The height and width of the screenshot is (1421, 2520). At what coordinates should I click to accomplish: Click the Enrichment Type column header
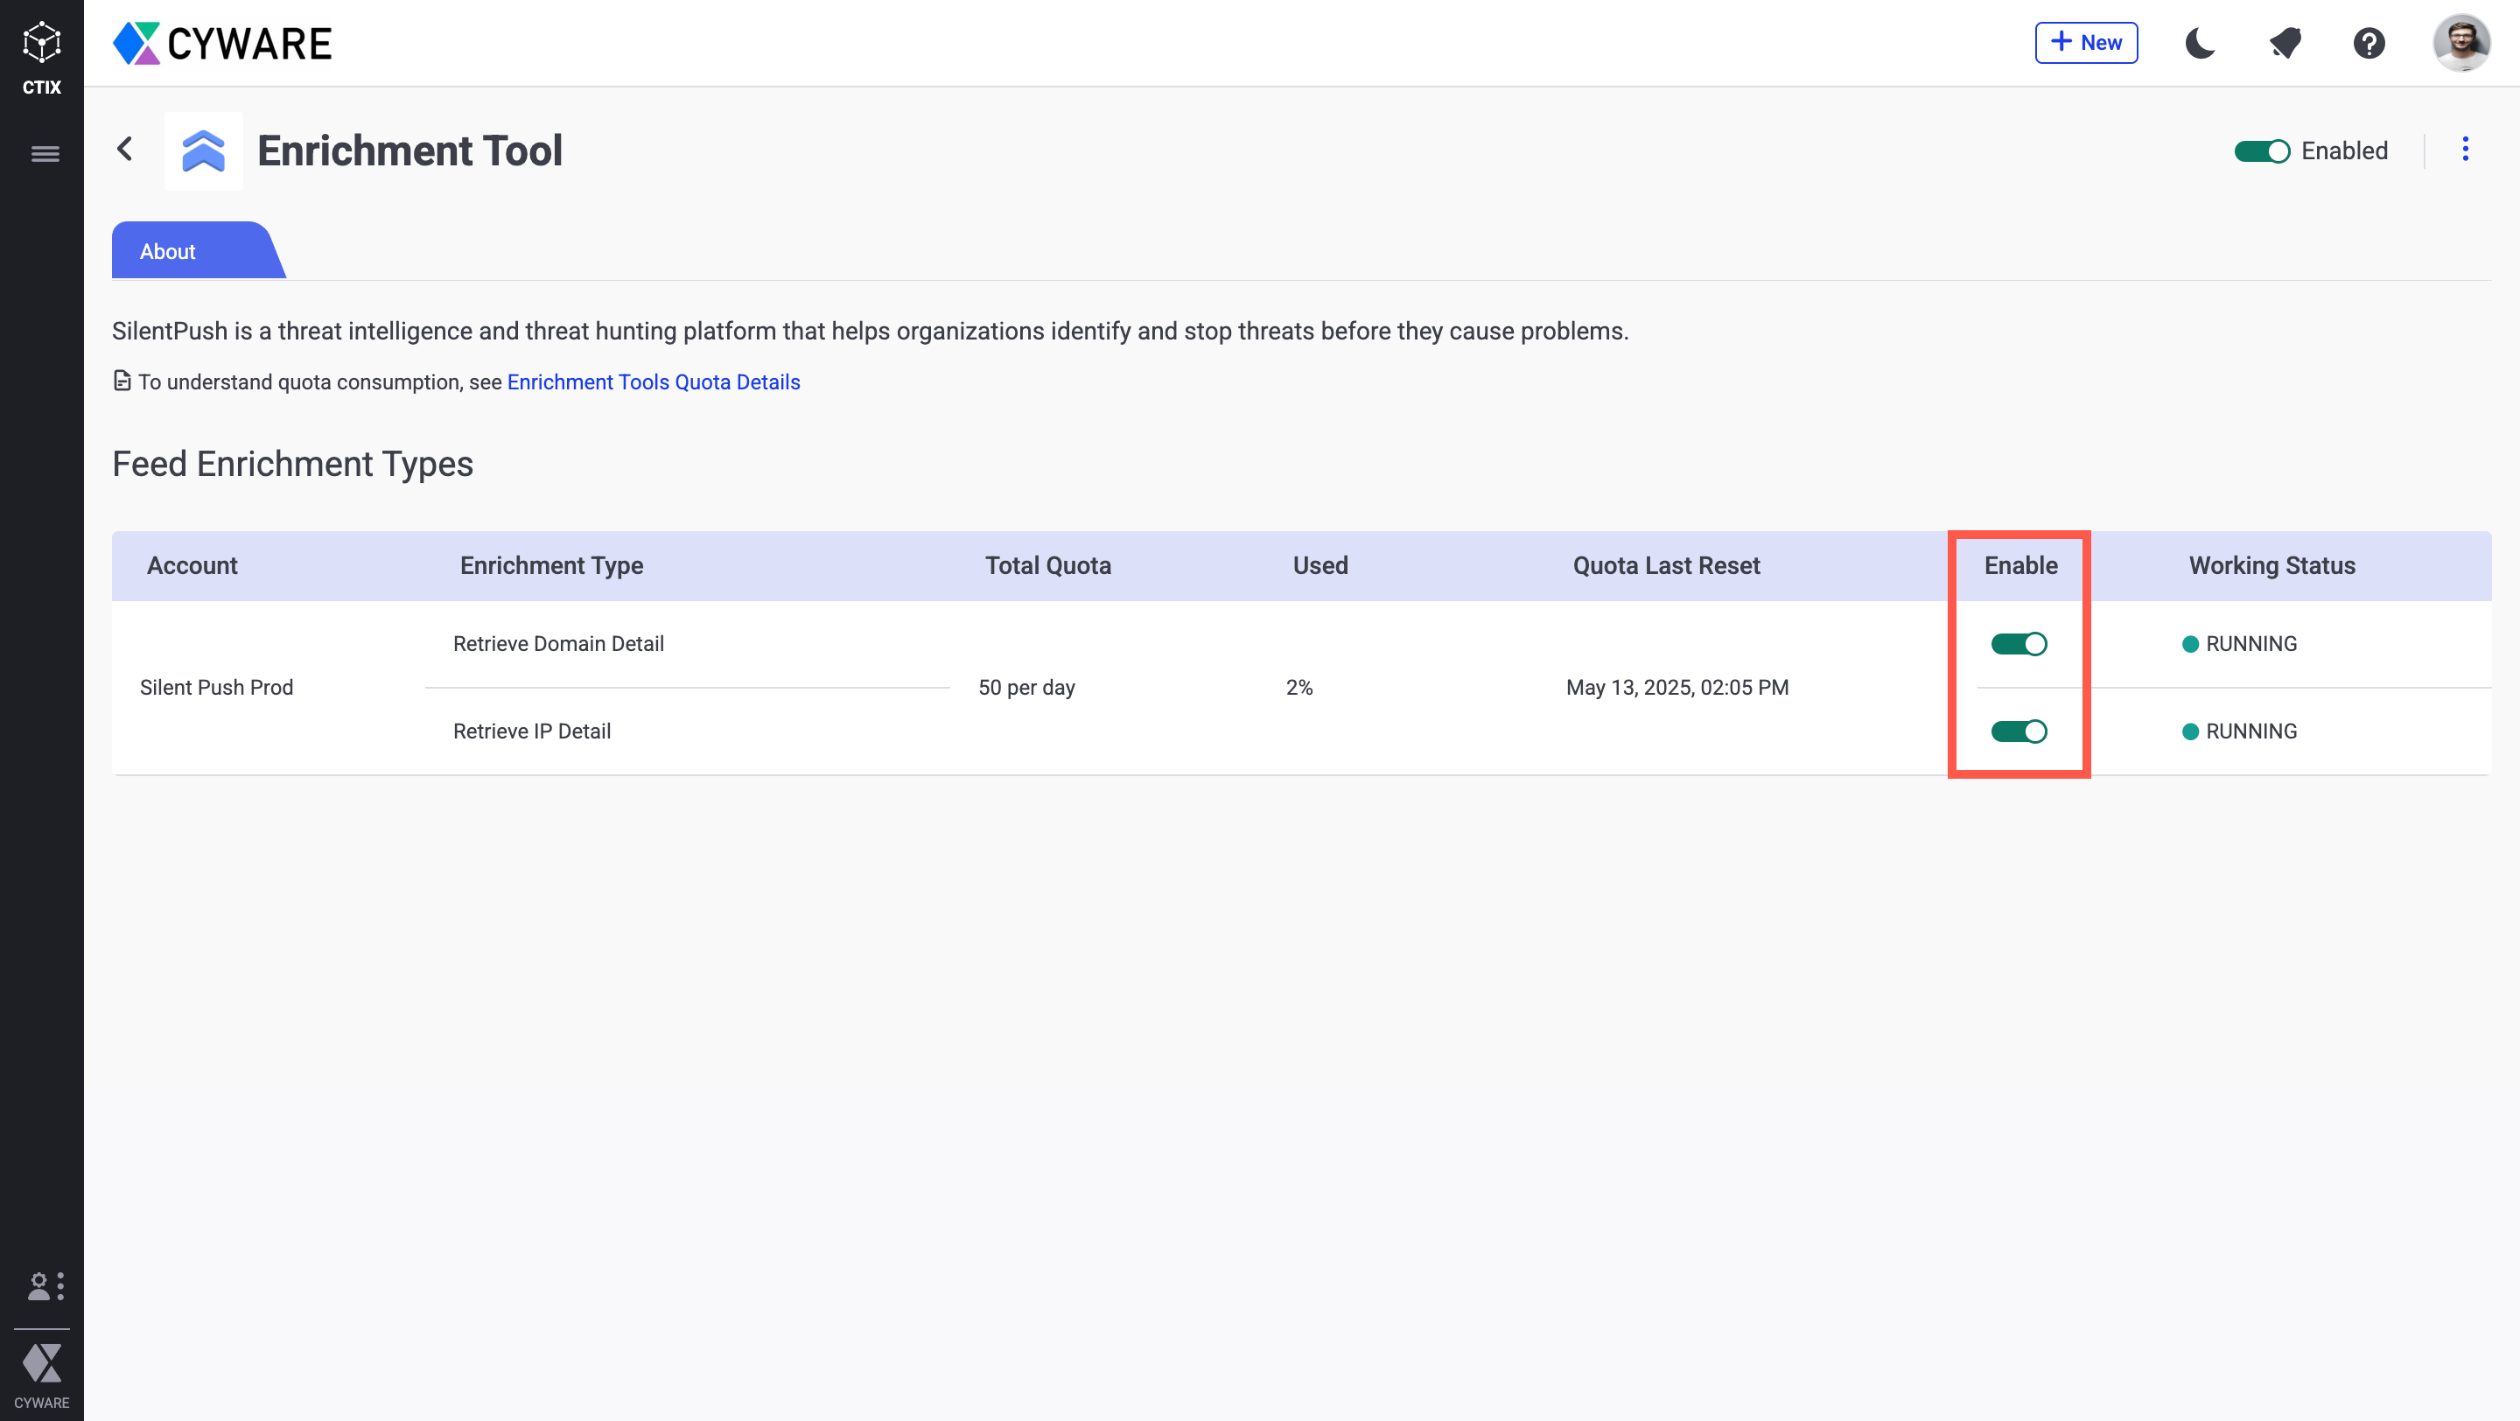(552, 565)
